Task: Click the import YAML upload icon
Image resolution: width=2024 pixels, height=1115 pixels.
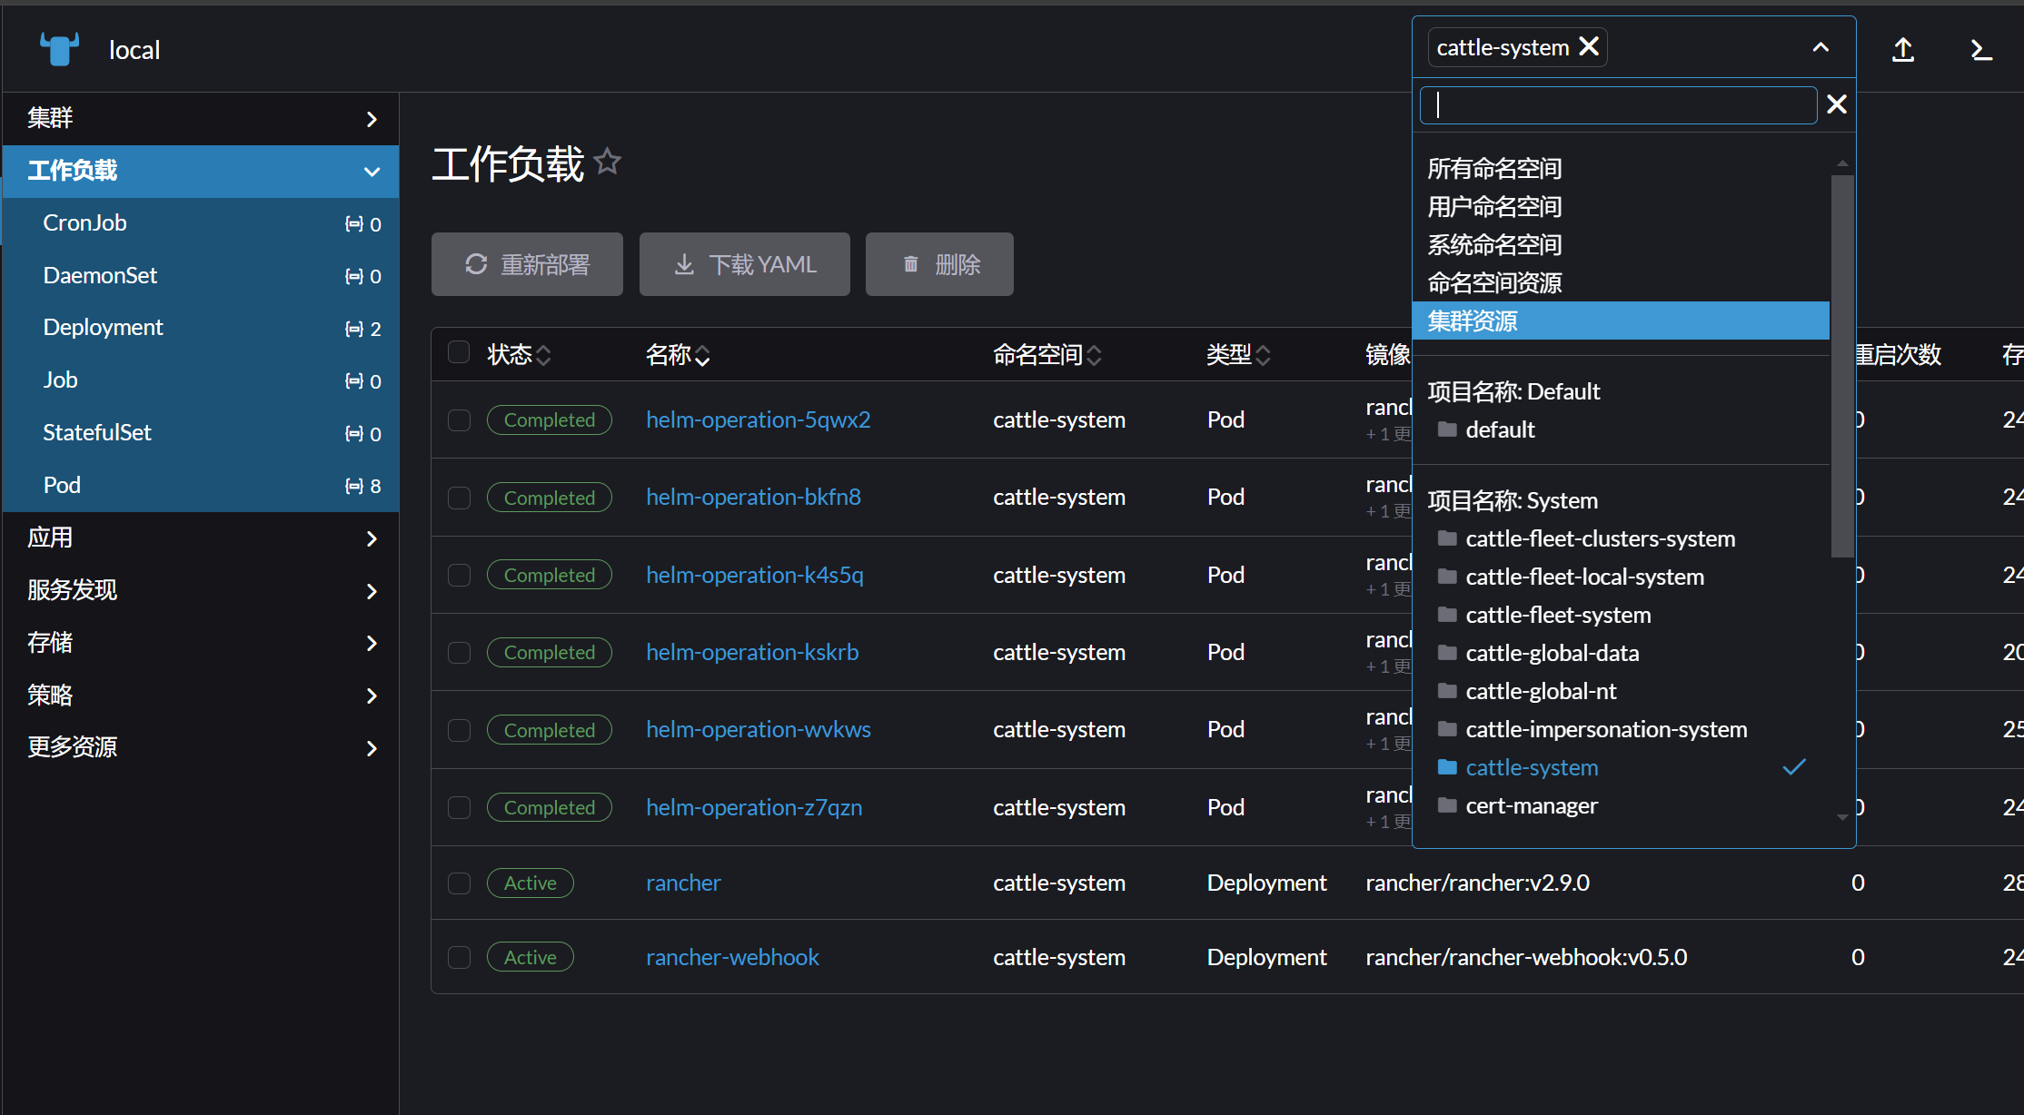Action: [1903, 49]
